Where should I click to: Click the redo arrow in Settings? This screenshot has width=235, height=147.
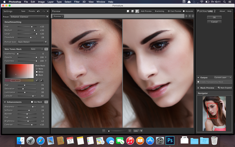(43, 11)
